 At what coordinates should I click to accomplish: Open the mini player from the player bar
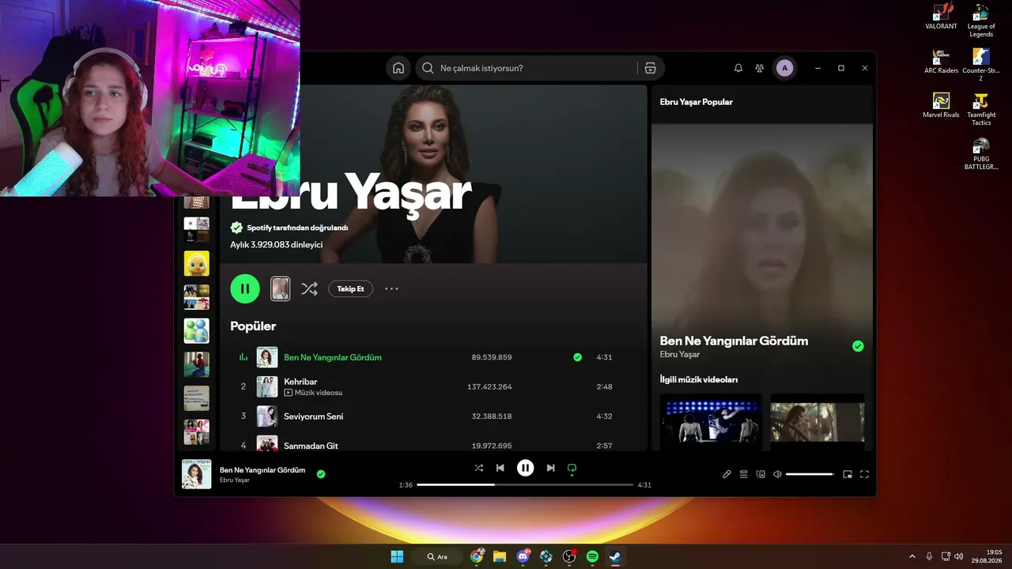[848, 474]
